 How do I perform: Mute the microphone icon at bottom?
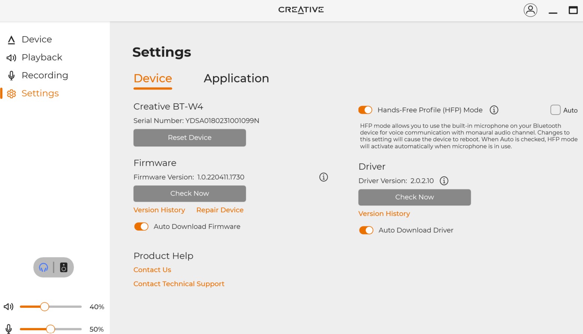pos(9,329)
